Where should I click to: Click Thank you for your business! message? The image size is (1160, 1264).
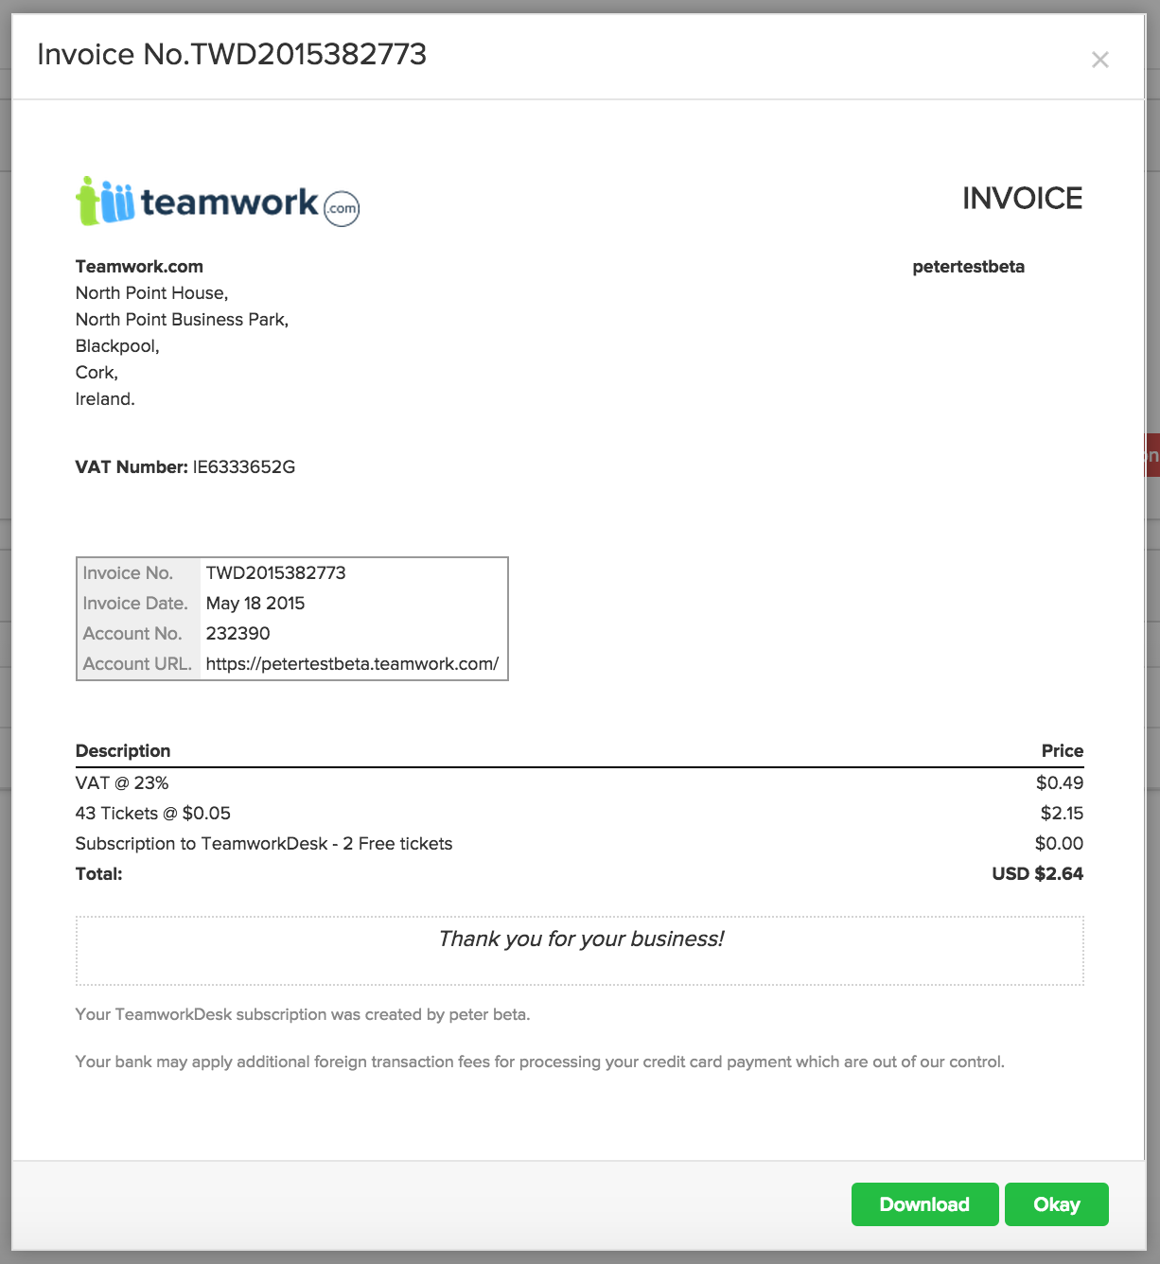coord(581,939)
